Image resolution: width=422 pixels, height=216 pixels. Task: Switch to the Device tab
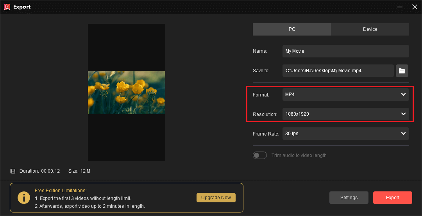coord(370,29)
